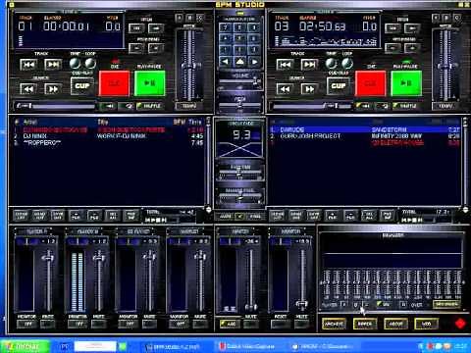
Task: Open the Archive tab
Action: click(x=334, y=324)
